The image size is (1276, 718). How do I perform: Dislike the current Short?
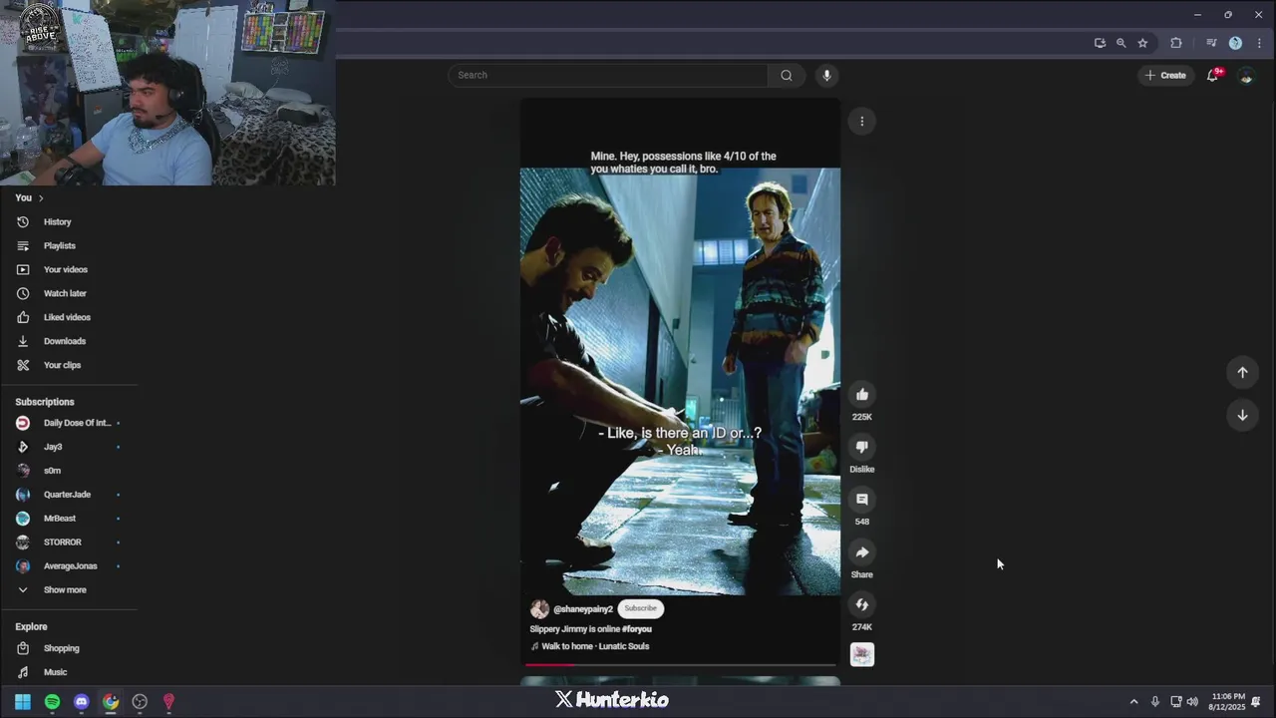tap(862, 447)
